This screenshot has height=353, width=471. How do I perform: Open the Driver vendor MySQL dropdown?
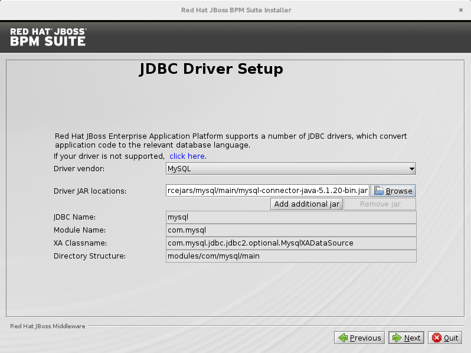click(x=290, y=169)
